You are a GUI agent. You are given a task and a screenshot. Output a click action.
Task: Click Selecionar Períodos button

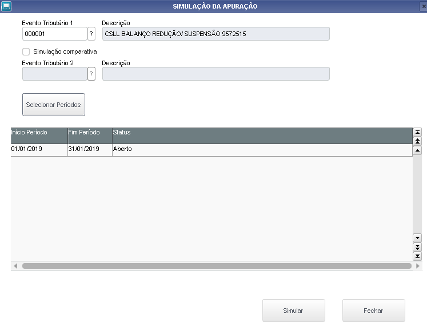point(54,105)
